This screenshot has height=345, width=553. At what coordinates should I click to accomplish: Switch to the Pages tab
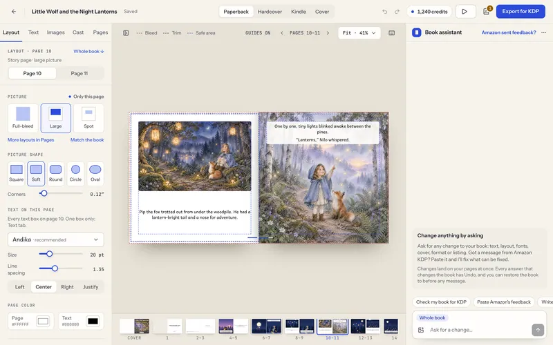pyautogui.click(x=100, y=32)
